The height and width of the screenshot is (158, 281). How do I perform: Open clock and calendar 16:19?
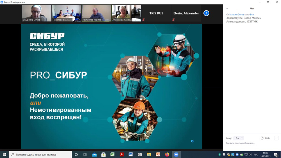(x=266, y=155)
